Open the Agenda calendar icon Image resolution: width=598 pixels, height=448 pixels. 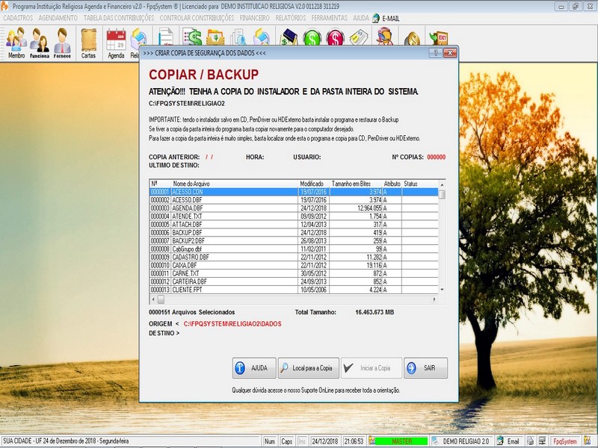(x=116, y=43)
